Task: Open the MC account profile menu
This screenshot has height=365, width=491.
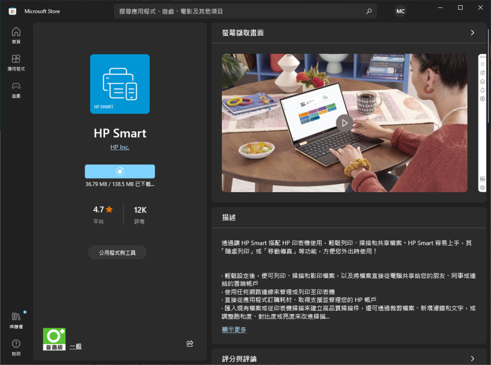Action: 400,12
